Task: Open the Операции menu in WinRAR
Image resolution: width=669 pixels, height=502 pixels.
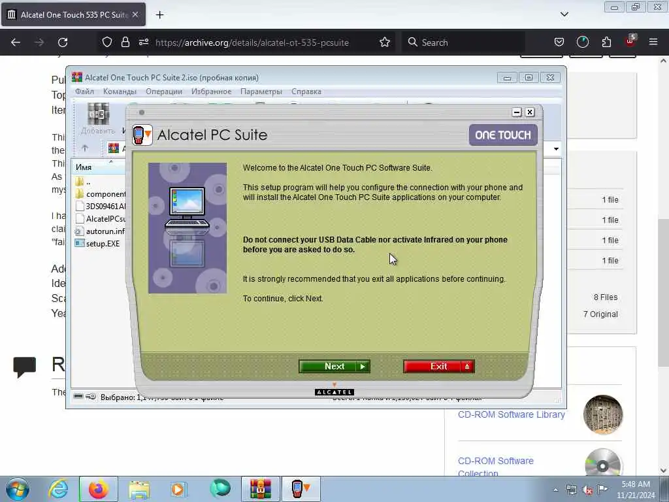Action: 164,92
